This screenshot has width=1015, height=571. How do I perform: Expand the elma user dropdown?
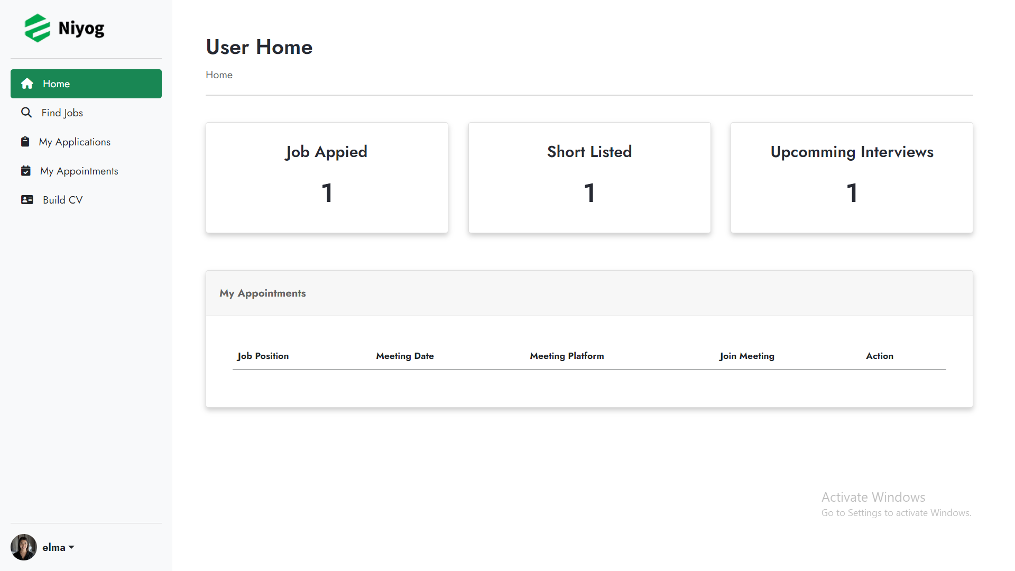coord(59,547)
